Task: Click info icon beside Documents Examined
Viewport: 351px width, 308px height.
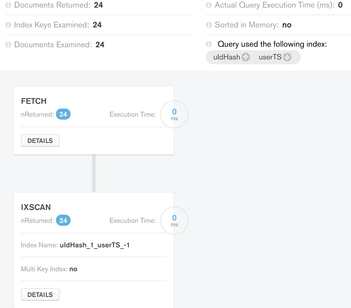Action: [8, 45]
